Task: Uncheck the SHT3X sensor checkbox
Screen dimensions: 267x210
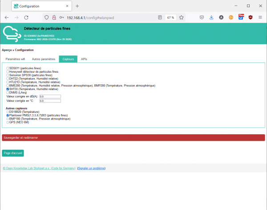Action: pyautogui.click(x=8, y=89)
